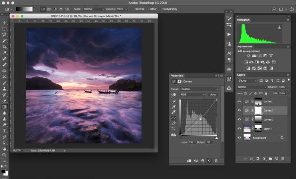Click the Share icon in options bar
296x179 pixels.
292,9
